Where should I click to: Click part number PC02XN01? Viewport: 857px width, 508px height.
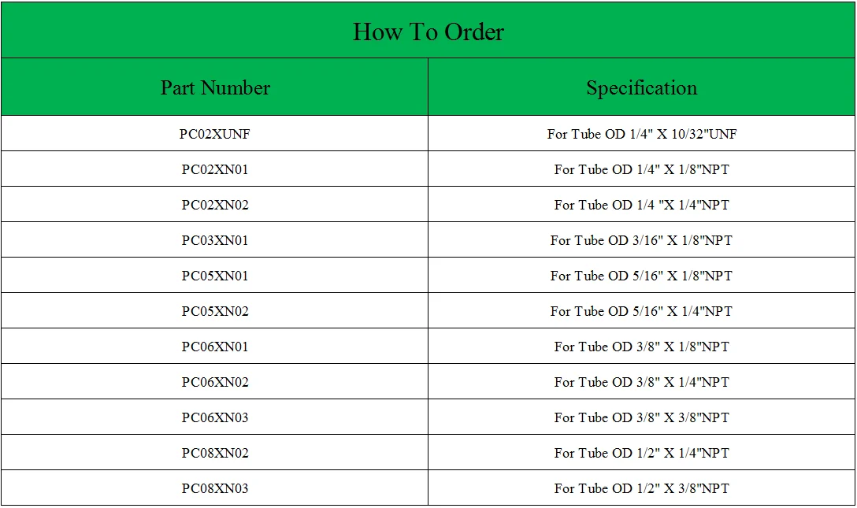(215, 169)
